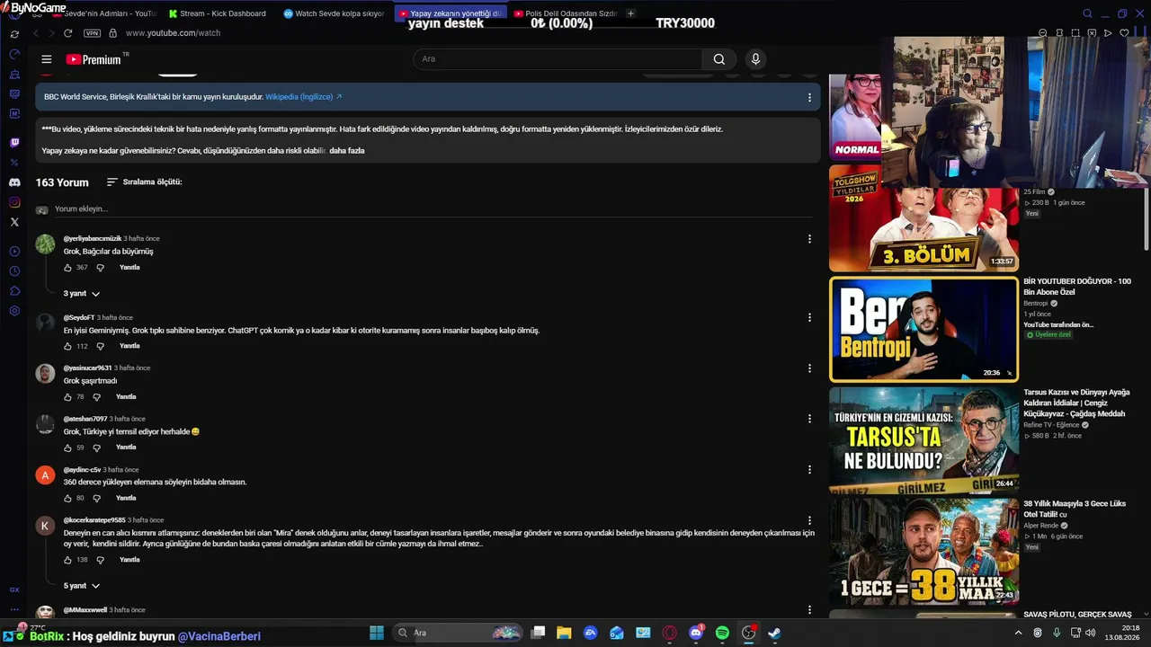1151x647 pixels.
Task: Open options menu for @ateshan7097 comment
Action: click(809, 419)
